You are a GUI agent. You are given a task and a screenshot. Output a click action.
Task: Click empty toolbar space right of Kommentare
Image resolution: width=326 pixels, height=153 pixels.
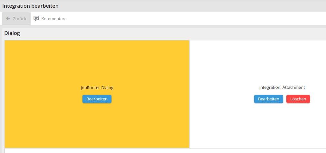pos(193,19)
